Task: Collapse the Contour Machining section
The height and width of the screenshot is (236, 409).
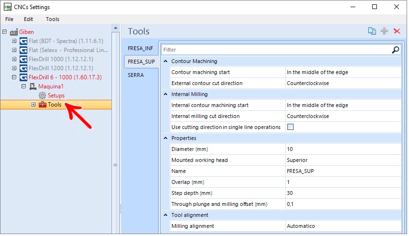Action: click(x=166, y=62)
